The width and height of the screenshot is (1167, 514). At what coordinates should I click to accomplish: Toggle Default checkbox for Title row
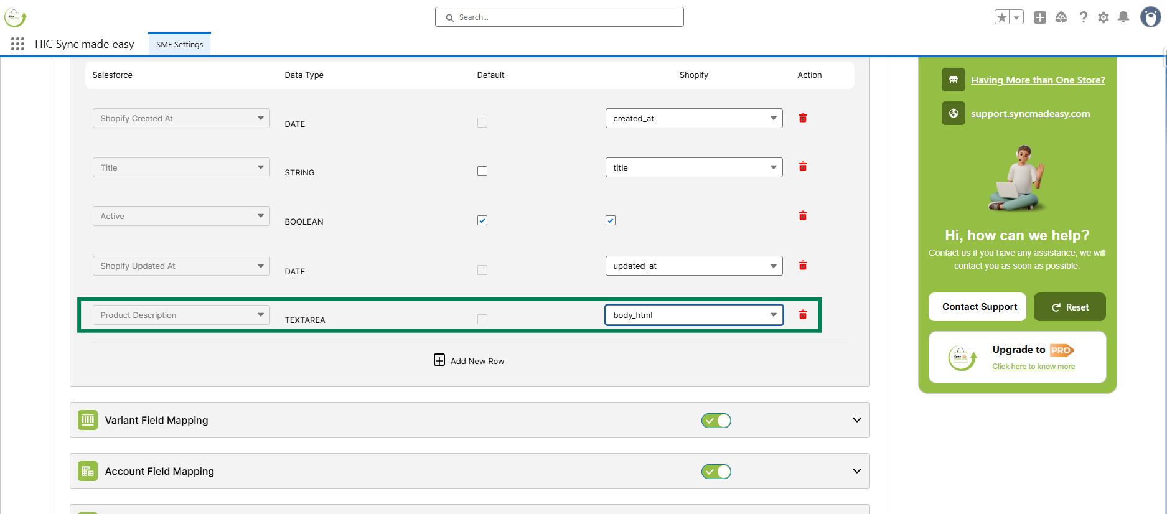coord(482,171)
